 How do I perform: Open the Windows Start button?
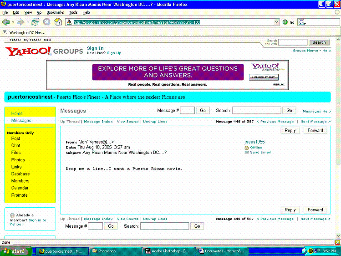click(15, 251)
